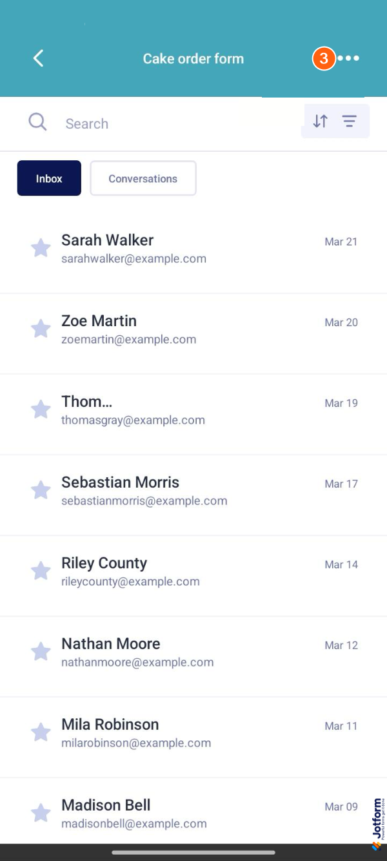Mark Riley County's entry with star

click(x=41, y=571)
